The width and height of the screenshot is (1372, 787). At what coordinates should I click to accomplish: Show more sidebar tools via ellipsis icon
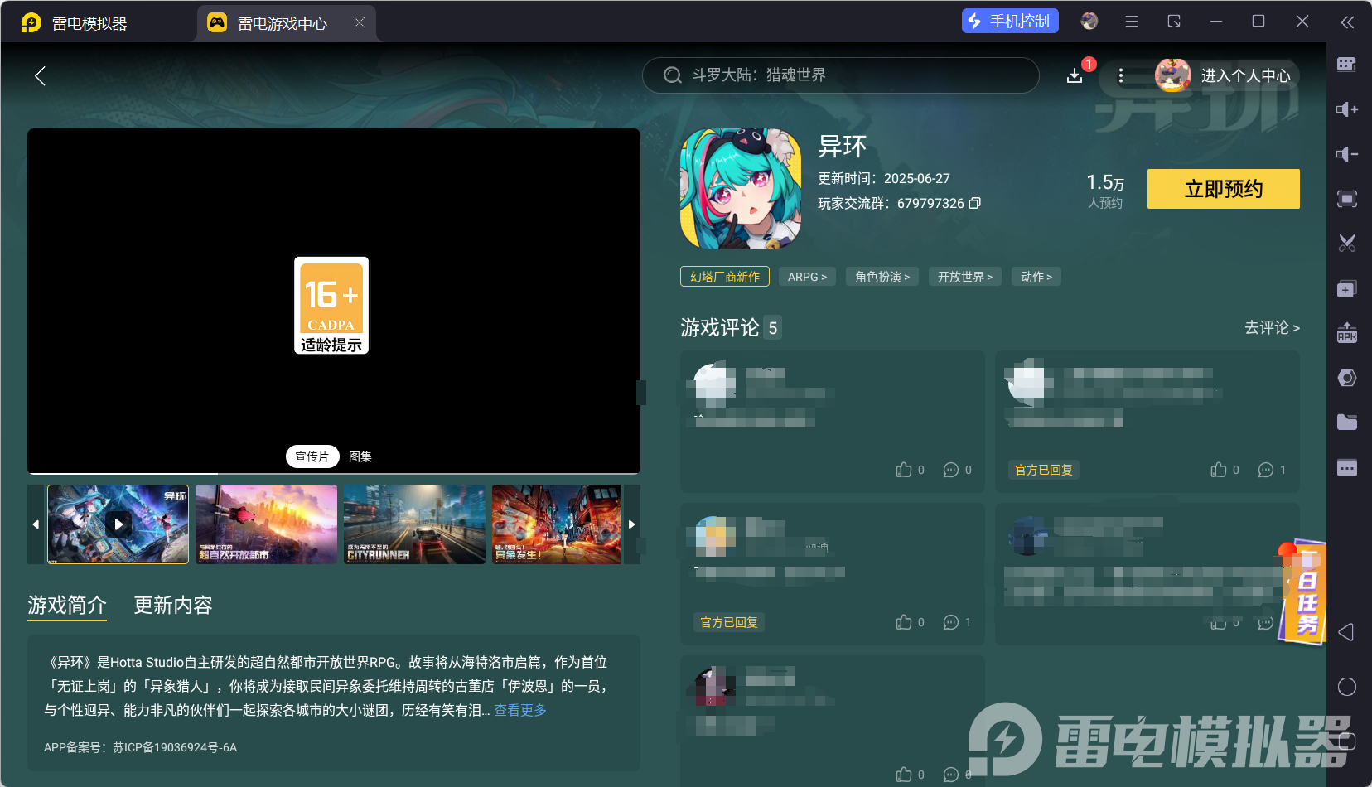coord(1347,467)
